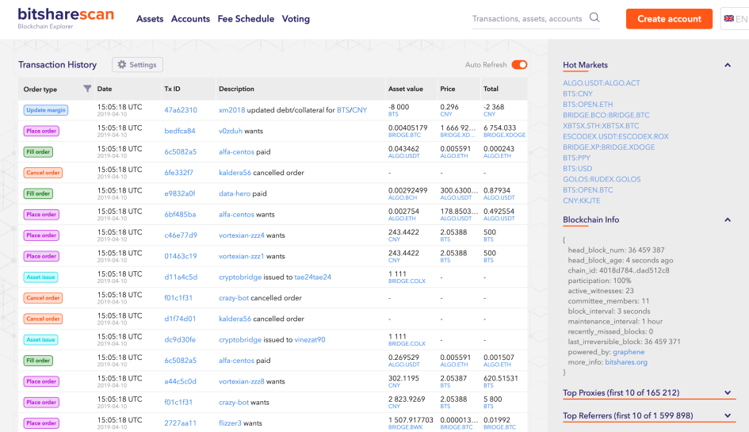Screen dimensions: 749x432
Task: Open transaction d1f74d01
Action: (180, 319)
